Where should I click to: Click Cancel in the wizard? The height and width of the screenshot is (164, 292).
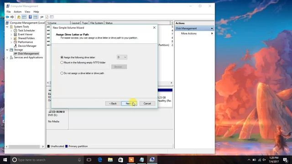pyautogui.click(x=147, y=103)
